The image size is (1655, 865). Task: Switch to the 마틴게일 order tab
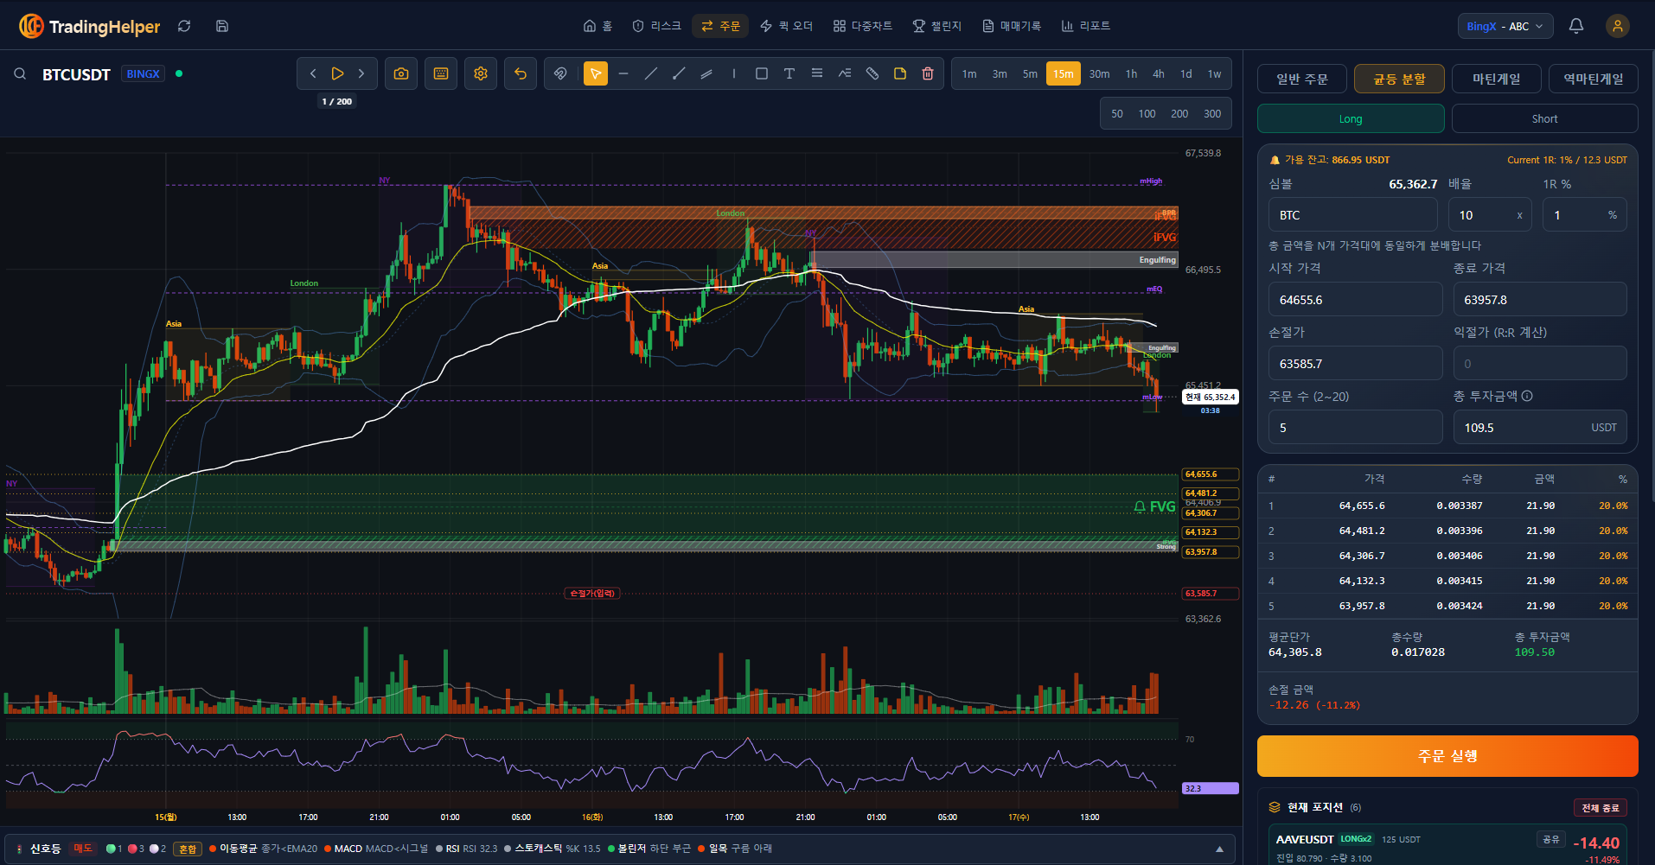1497,79
